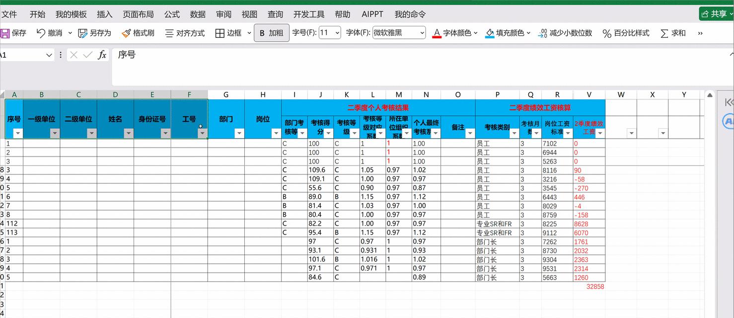
Task: Open the font name (微软雅黑) combo box
Action: tap(399, 33)
